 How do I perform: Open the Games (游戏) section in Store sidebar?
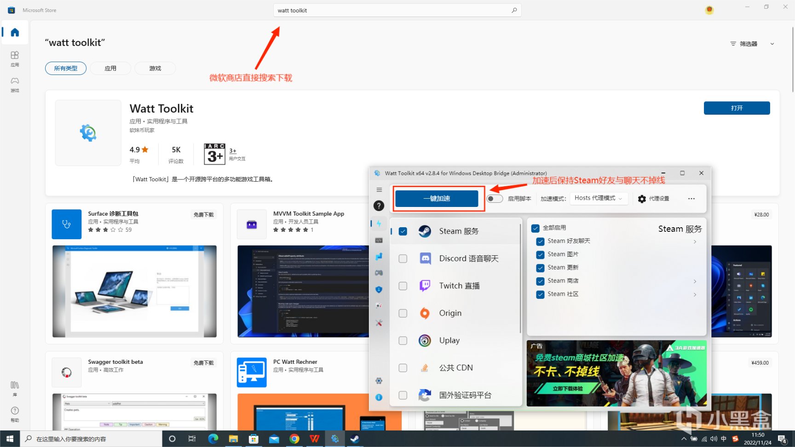click(x=15, y=85)
